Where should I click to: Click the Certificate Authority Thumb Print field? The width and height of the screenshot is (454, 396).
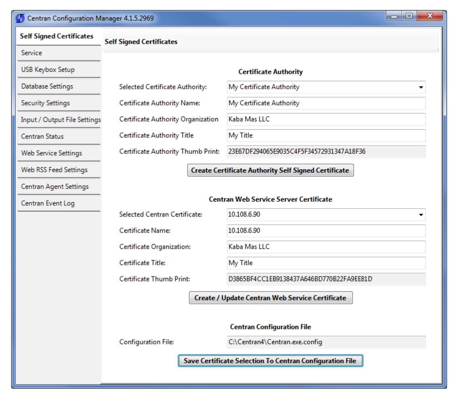click(x=326, y=152)
